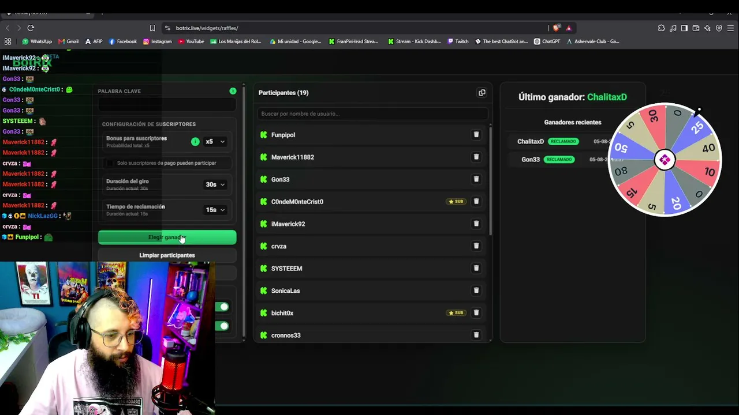Click Limpiar participantes button

point(167,255)
